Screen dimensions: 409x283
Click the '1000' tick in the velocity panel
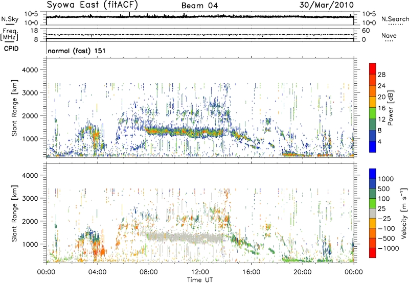coord(30,244)
